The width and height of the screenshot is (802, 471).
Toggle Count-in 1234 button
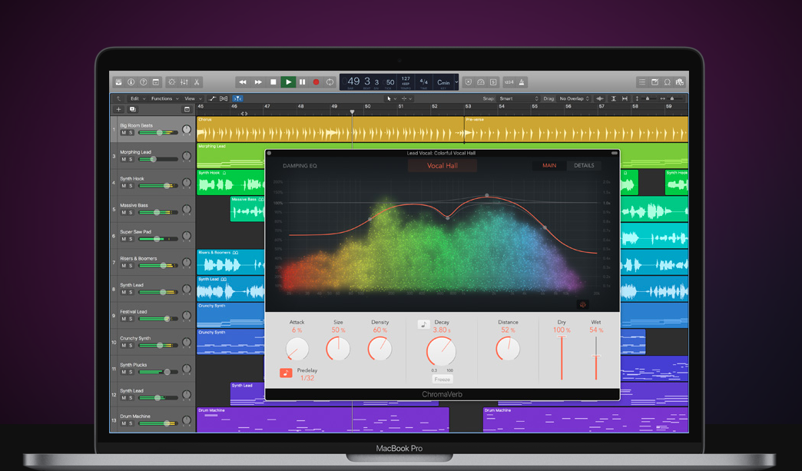coord(509,81)
